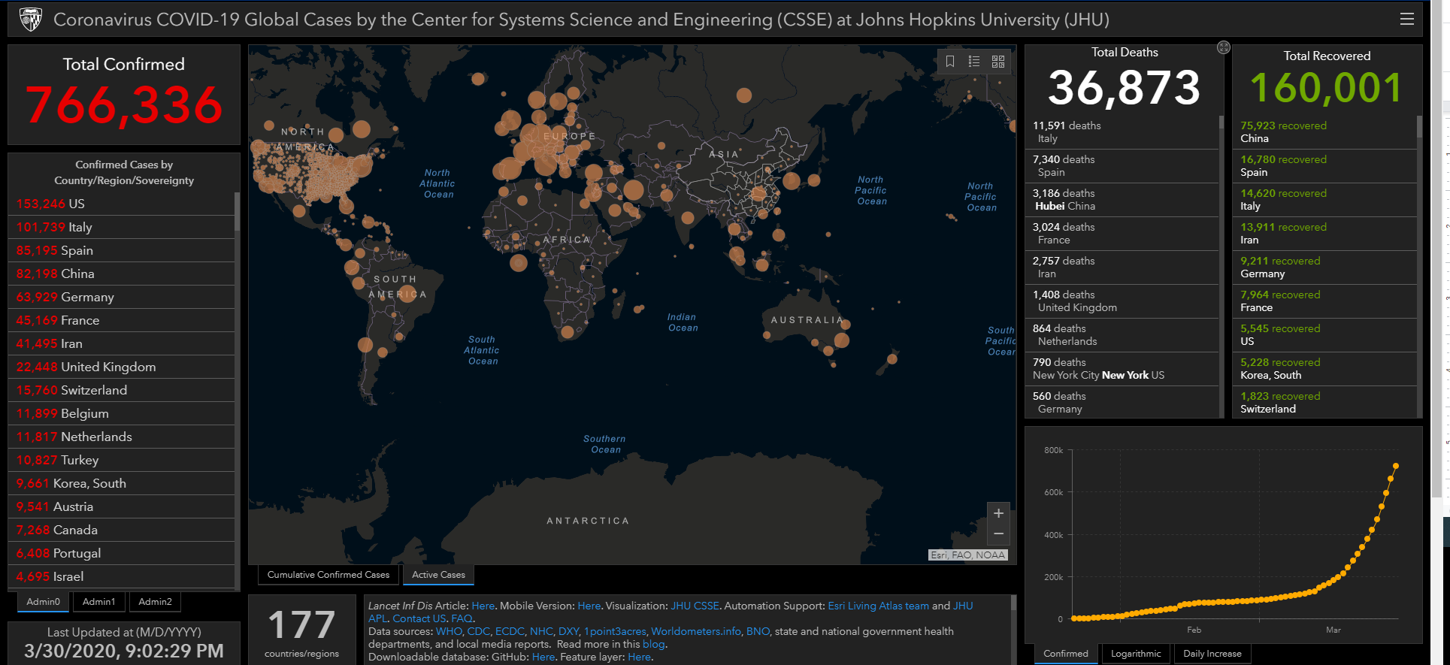
Task: Open map bookmarks icon
Action: tap(950, 62)
